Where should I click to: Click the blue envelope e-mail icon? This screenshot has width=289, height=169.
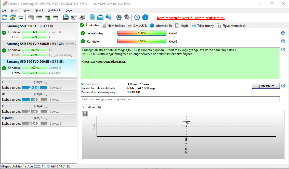(100, 18)
